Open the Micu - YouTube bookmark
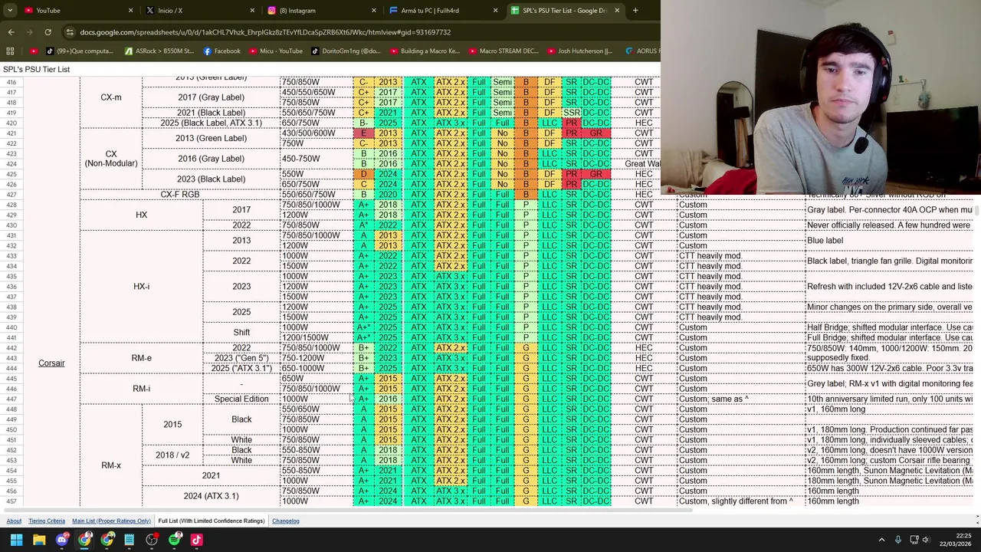The height and width of the screenshot is (552, 981). pos(275,51)
